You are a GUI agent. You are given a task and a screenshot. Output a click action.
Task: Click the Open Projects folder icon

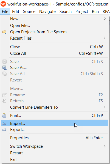click(x=4, y=32)
